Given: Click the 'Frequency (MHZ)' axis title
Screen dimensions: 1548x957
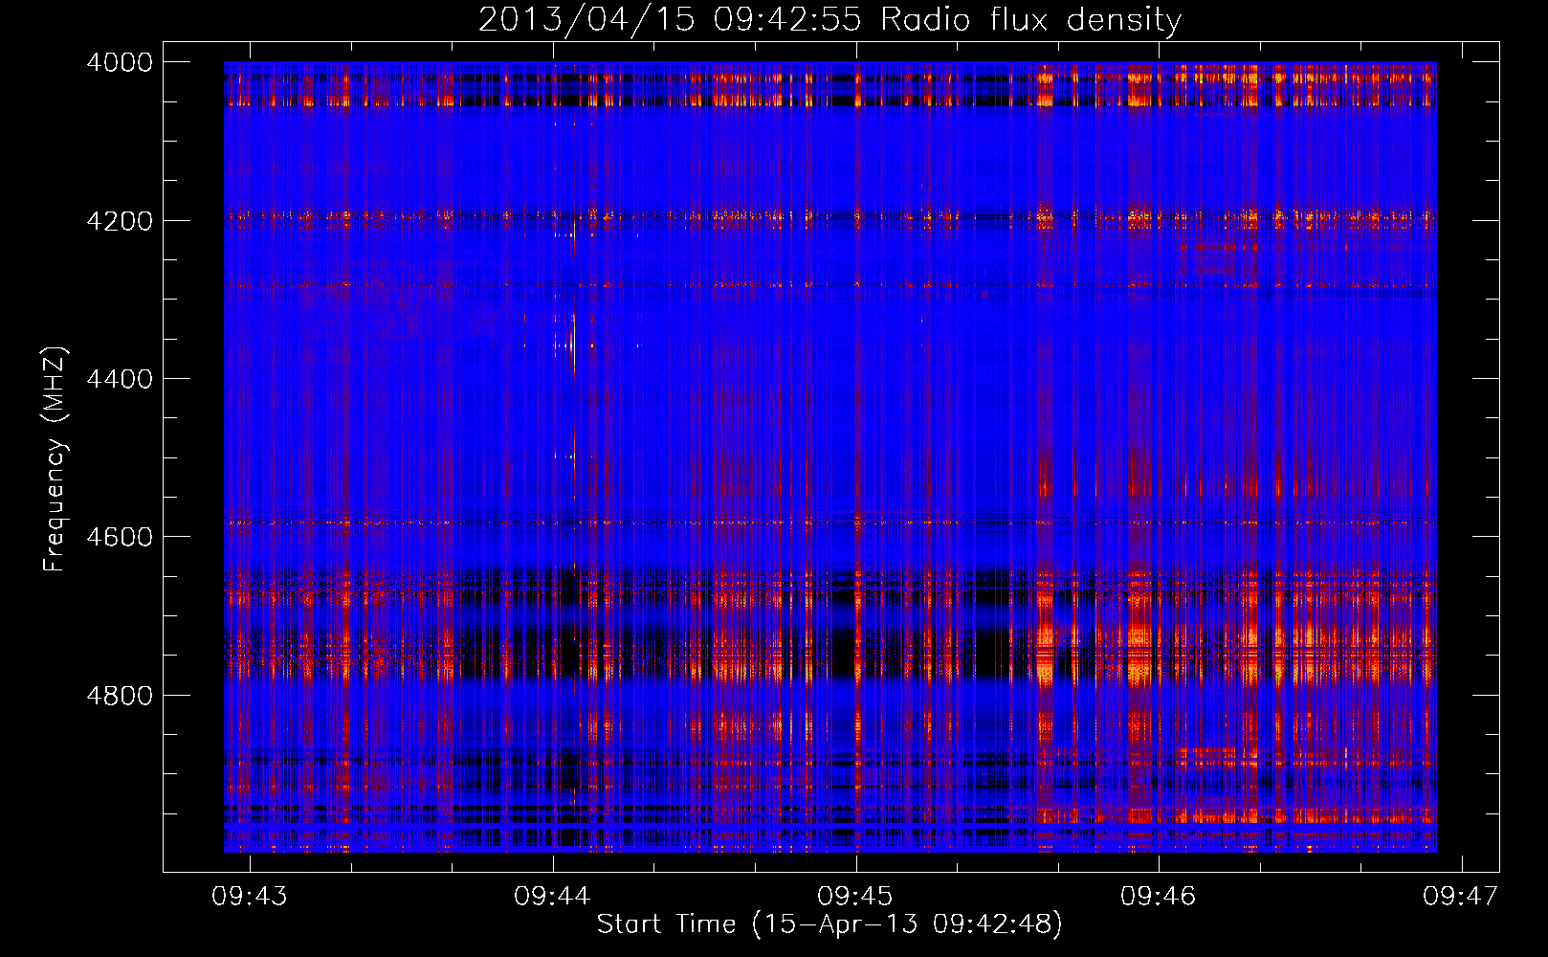Looking at the screenshot, I should coord(55,459).
